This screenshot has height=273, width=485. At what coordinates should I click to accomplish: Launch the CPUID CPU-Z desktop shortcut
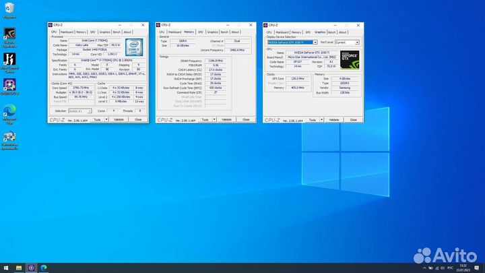coord(9,87)
